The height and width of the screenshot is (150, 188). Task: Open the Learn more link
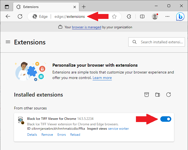[102, 78]
